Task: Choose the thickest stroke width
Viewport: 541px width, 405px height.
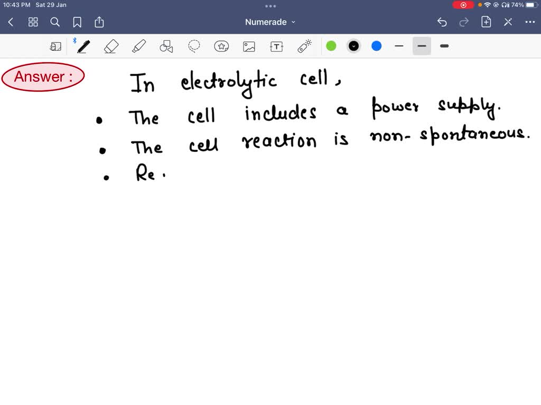Action: [x=444, y=46]
